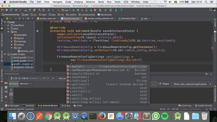Expand the values folder
The width and height of the screenshot is (217, 122).
(x=12, y=44)
